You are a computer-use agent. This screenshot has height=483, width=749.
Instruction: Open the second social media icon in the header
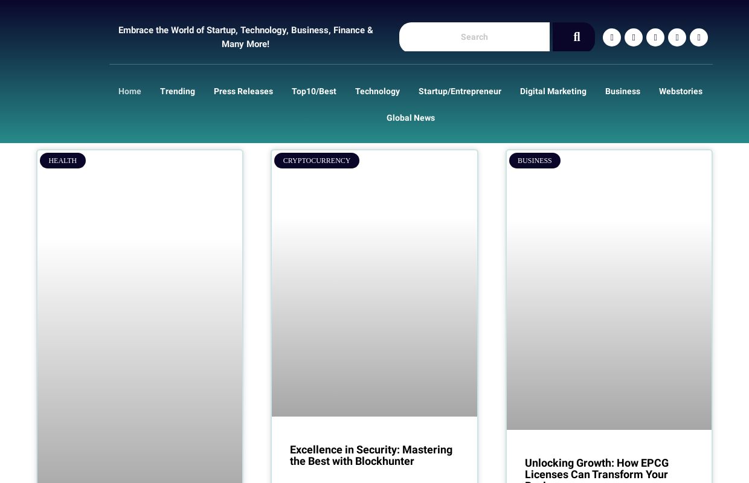point(634,37)
